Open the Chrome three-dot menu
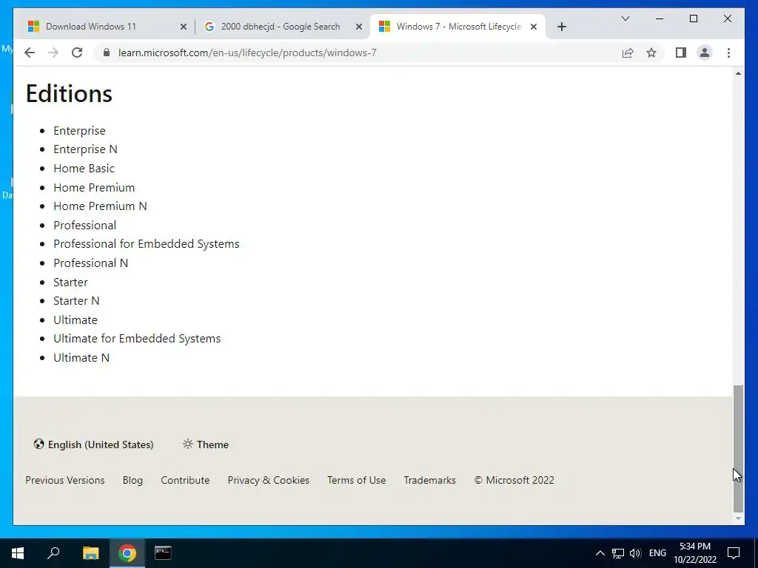Screen dimensions: 758x568 (728, 53)
